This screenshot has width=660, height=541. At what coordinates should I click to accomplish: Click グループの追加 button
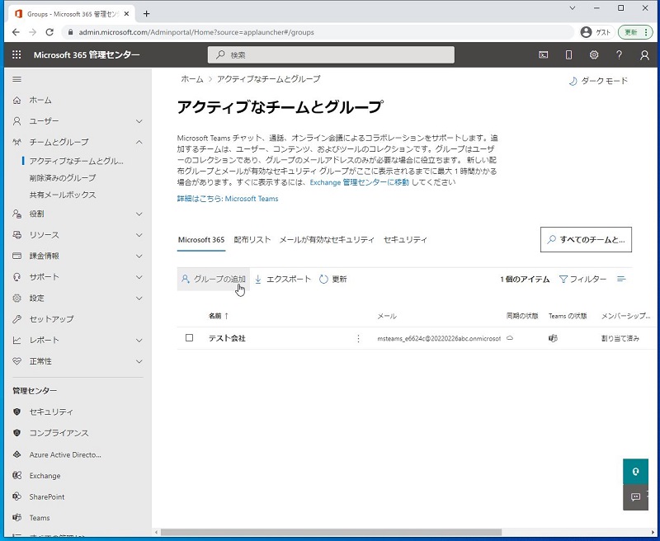point(214,279)
